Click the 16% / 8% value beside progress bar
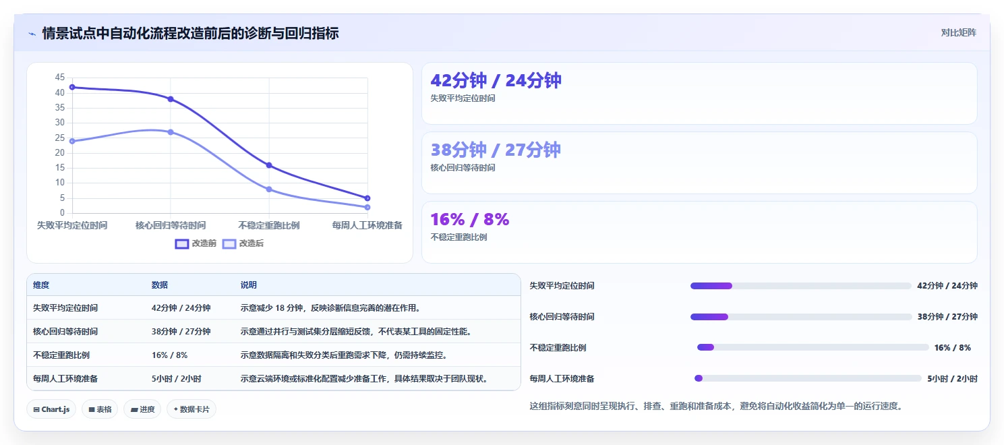The width and height of the screenshot is (1004, 445). [x=953, y=347]
